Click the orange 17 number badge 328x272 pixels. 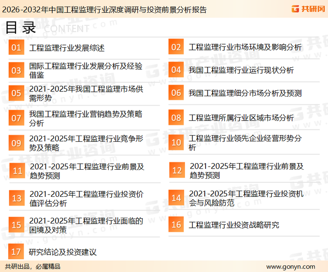(16, 251)
